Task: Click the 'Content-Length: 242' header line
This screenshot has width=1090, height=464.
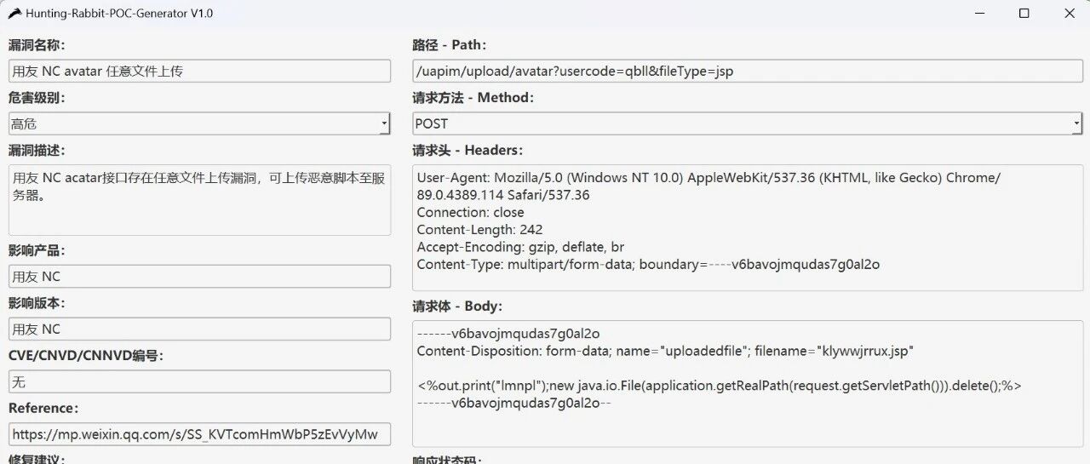Action: [479, 230]
